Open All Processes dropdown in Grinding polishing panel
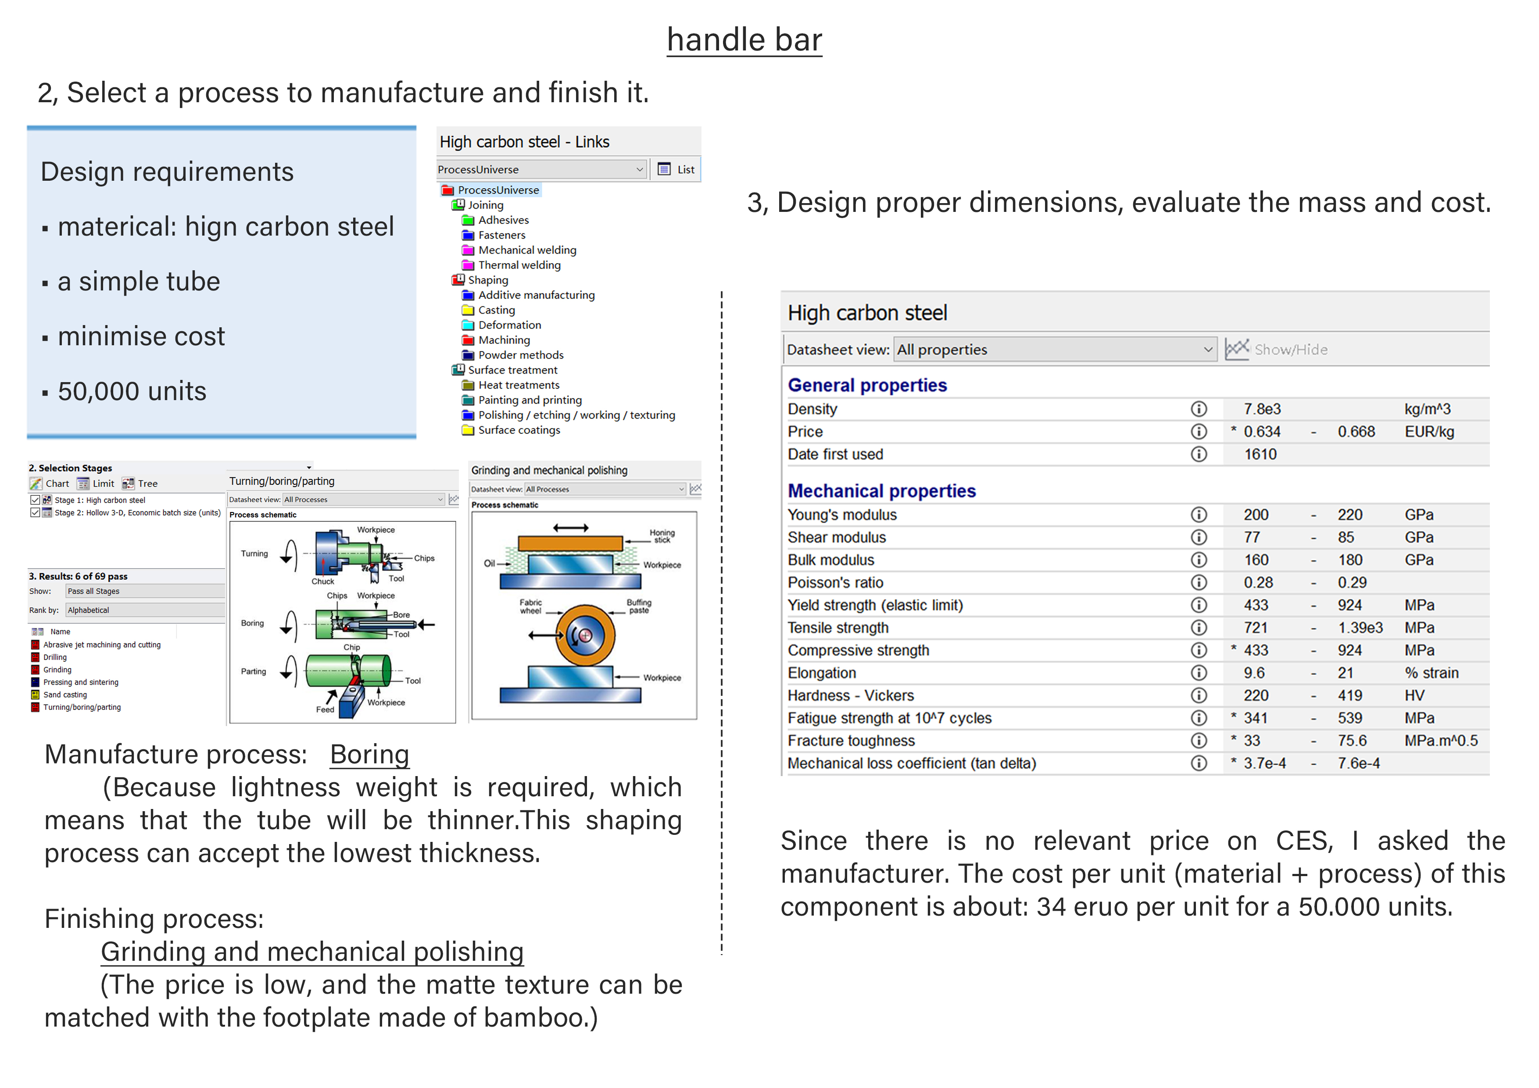 coord(605,489)
